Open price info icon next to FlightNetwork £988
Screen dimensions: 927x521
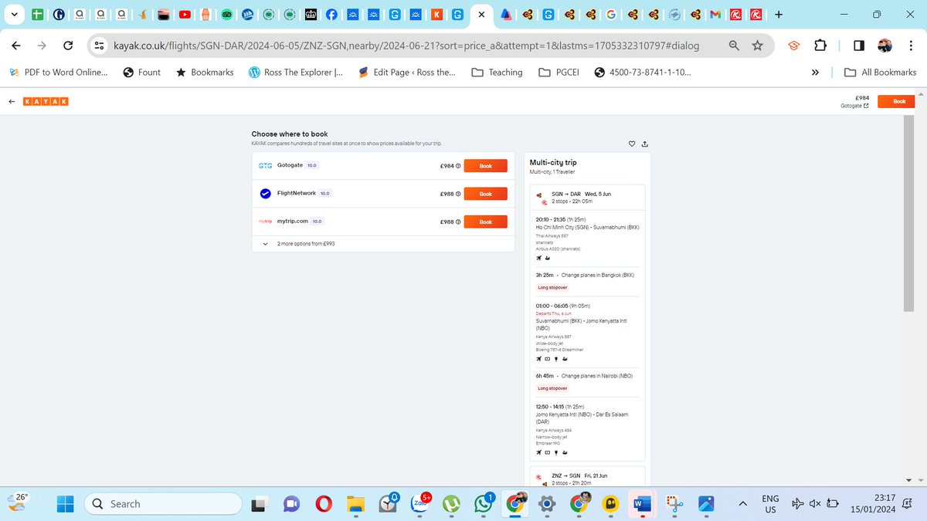458,194
